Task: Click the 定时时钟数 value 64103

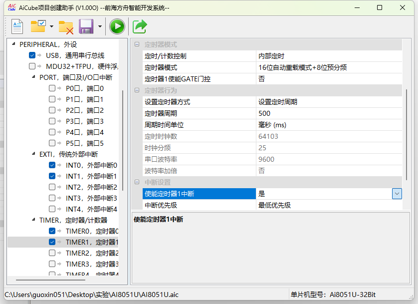Action: click(x=329, y=136)
